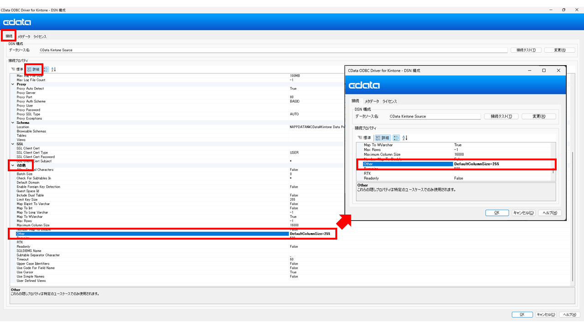Click 変更(R) button in main window
This screenshot has width=584, height=328.
pyautogui.click(x=560, y=50)
